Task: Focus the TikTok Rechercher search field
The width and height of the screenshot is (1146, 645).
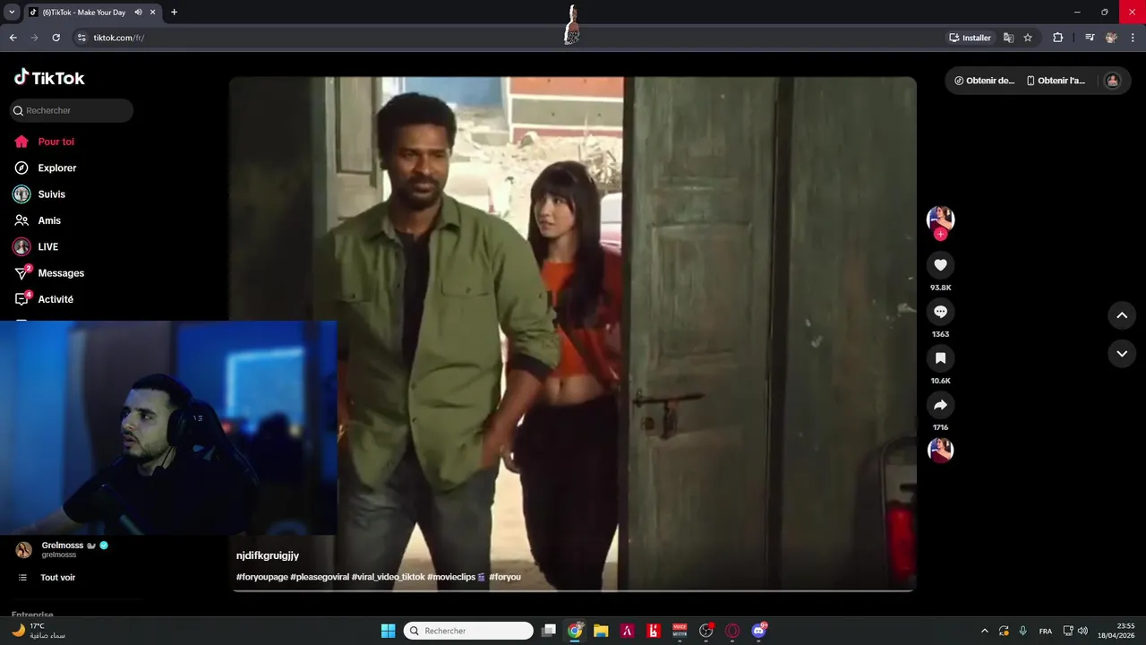Action: tap(72, 110)
